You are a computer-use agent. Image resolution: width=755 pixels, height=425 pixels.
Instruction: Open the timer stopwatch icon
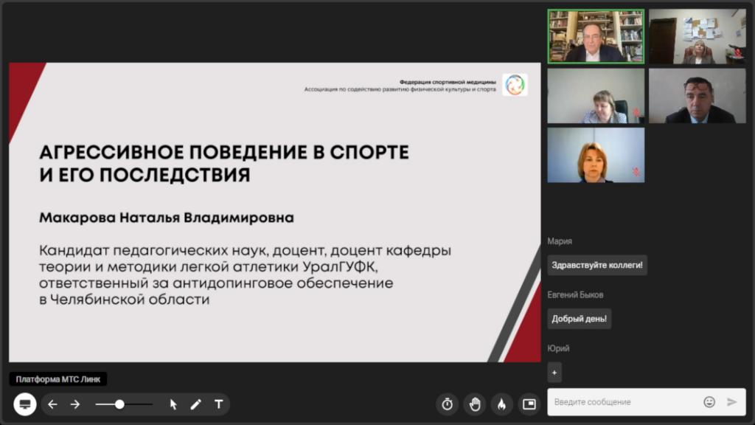pos(447,404)
